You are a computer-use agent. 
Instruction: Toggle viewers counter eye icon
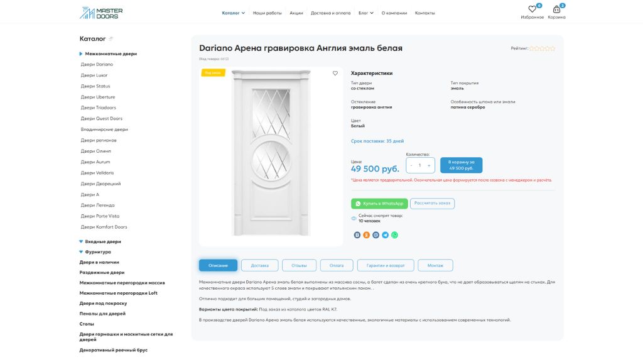(354, 218)
